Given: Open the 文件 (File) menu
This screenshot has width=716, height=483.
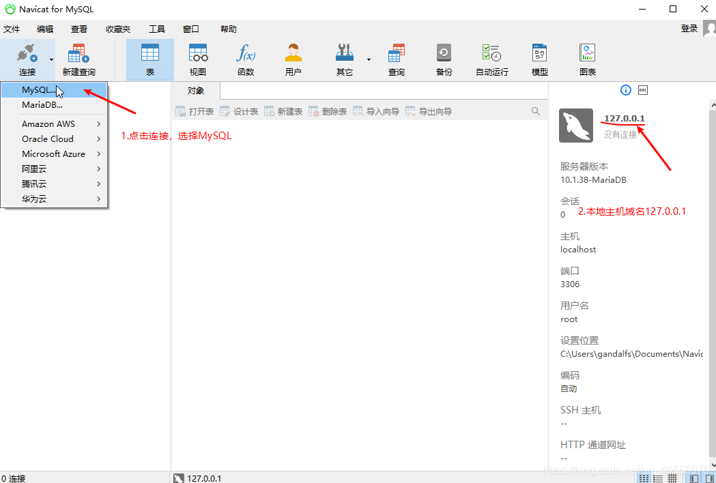Looking at the screenshot, I should [12, 29].
